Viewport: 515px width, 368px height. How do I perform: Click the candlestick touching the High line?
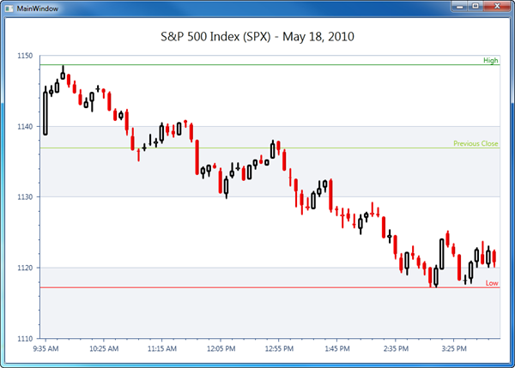(63, 73)
